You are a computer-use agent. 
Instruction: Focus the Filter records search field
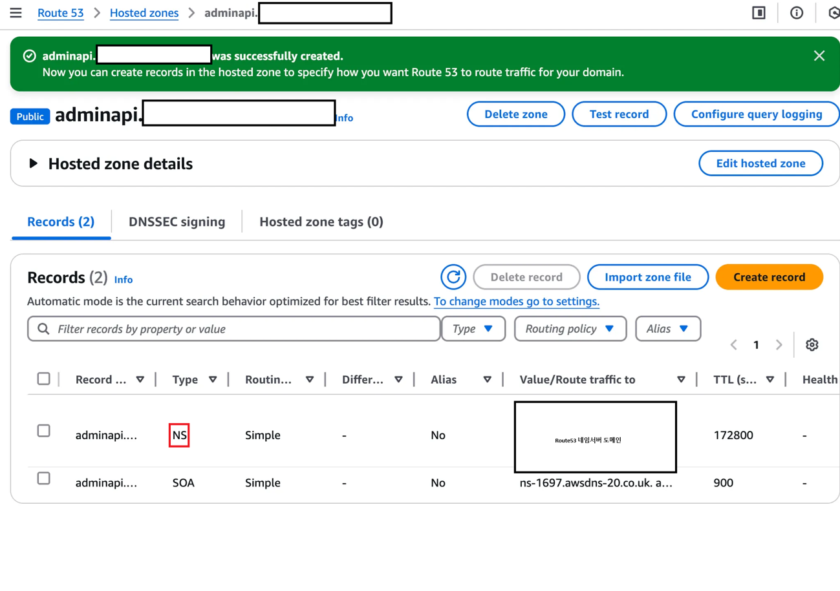[234, 329]
